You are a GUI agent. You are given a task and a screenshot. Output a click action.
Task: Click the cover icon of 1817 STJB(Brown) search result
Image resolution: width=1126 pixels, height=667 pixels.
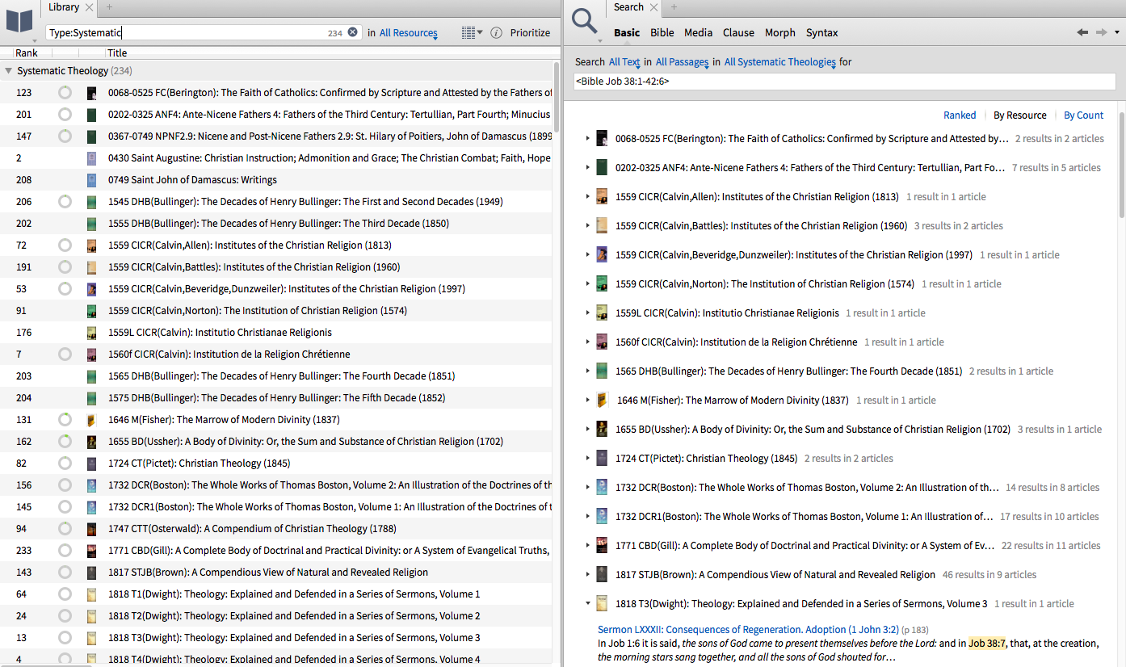click(x=602, y=575)
